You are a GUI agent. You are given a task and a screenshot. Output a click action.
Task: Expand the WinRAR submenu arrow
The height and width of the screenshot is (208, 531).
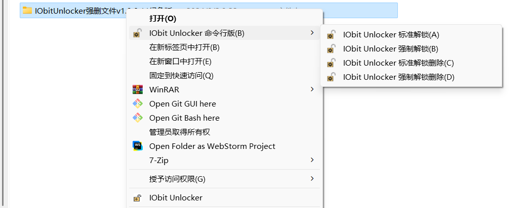[312, 89]
